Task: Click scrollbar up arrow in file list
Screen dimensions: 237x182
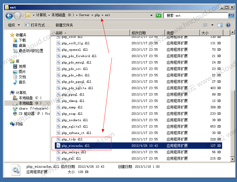Action: coord(232,32)
